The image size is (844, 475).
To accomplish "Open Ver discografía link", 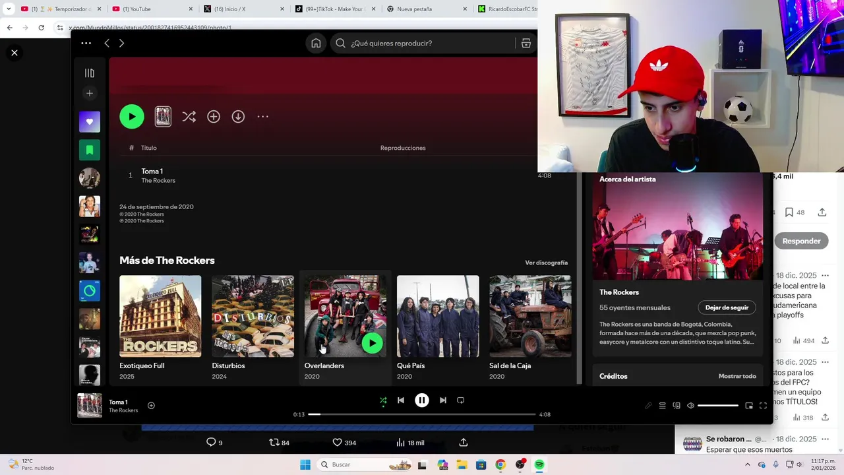I will pyautogui.click(x=546, y=263).
